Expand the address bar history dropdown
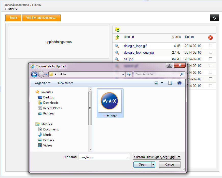Screen dimensions: 222x178 click(123, 74)
